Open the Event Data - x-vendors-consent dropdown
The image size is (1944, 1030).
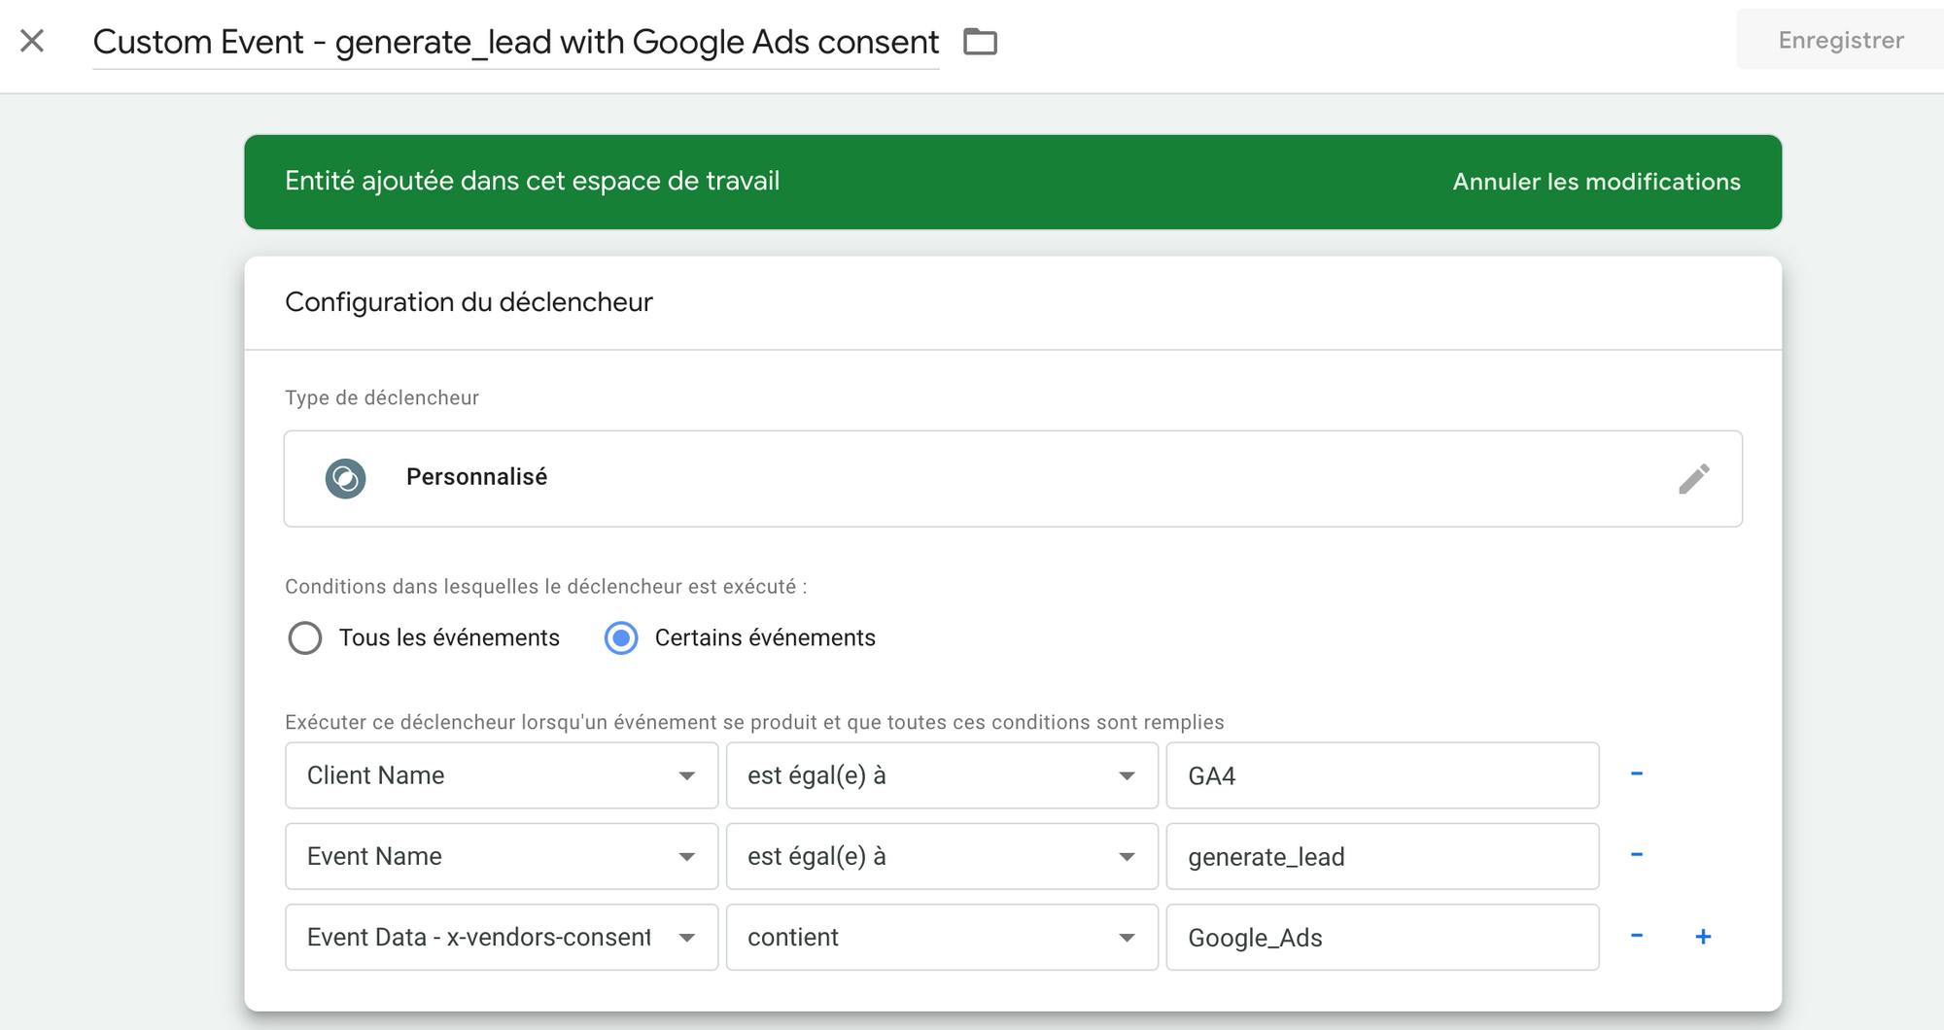click(x=502, y=937)
